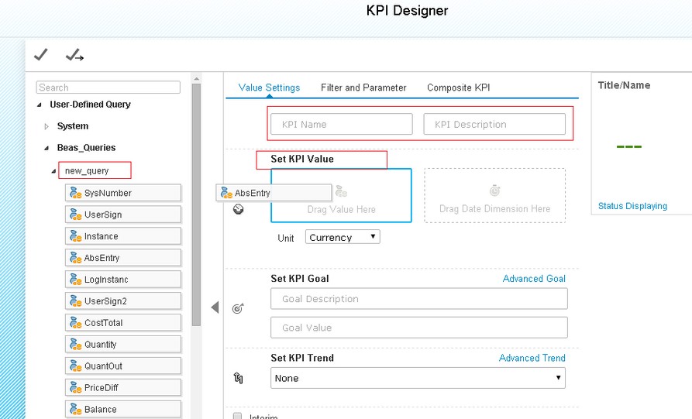Click the KPI Name input field
692x419 pixels.
341,124
